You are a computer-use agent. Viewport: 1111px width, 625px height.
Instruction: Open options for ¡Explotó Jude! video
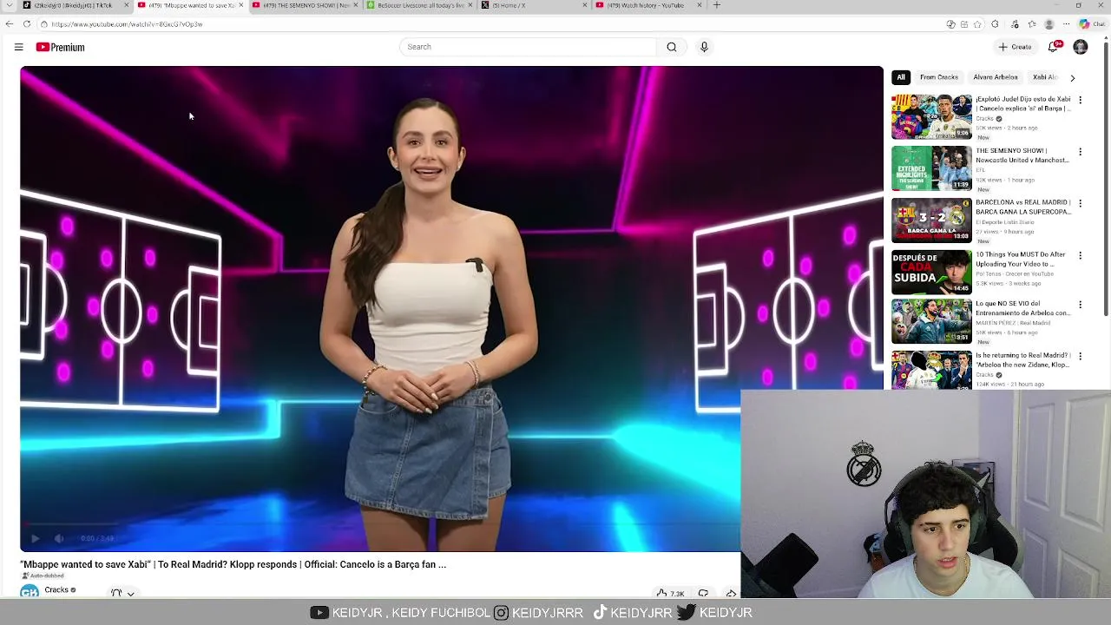(x=1081, y=101)
